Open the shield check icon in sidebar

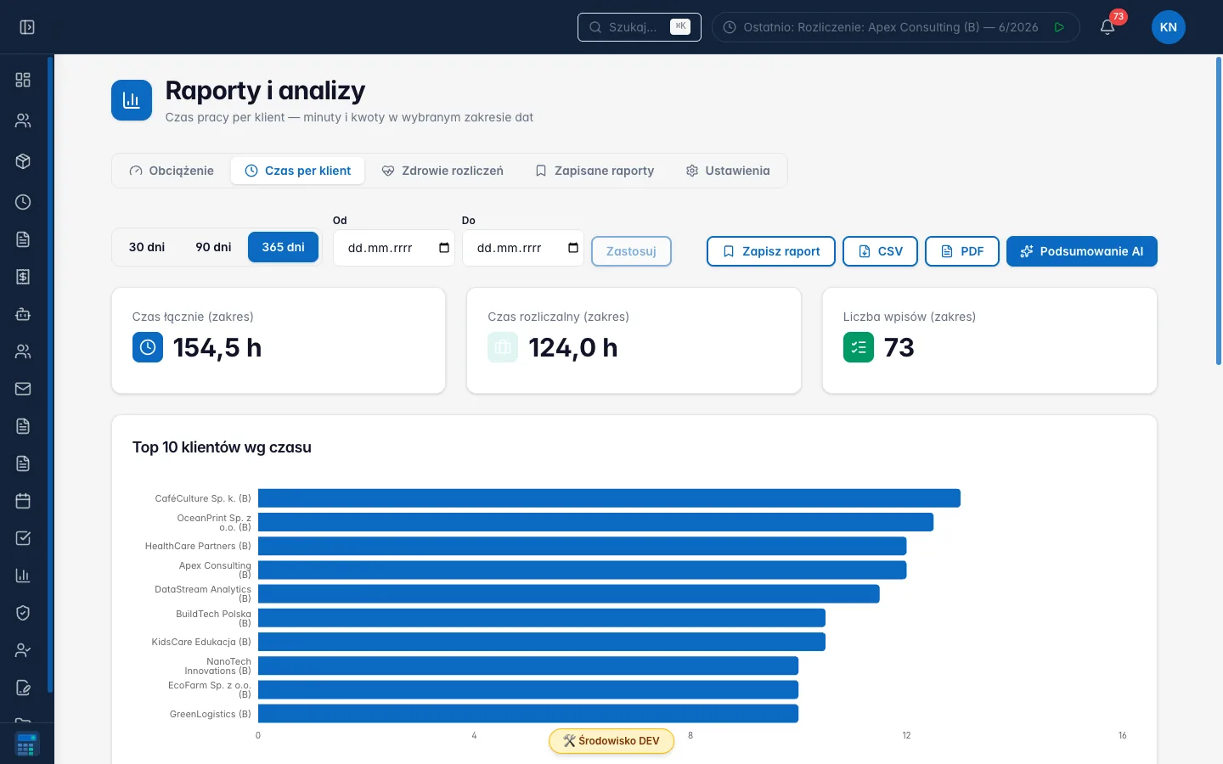pos(23,613)
